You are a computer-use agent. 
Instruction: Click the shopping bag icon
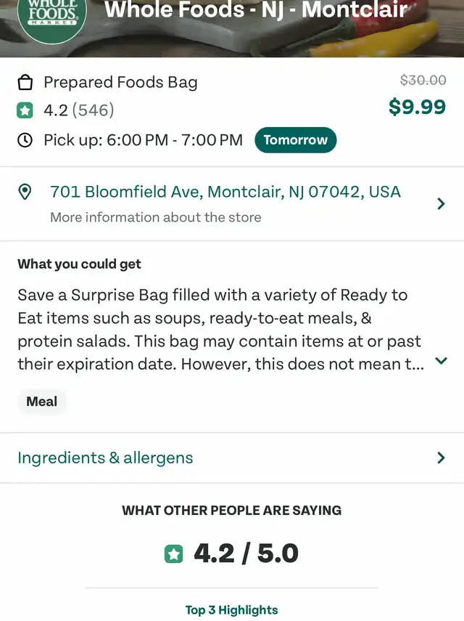pyautogui.click(x=25, y=83)
